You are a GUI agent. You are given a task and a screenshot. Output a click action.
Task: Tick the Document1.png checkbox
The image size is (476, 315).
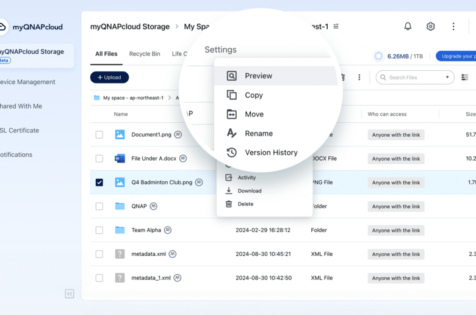click(x=99, y=134)
